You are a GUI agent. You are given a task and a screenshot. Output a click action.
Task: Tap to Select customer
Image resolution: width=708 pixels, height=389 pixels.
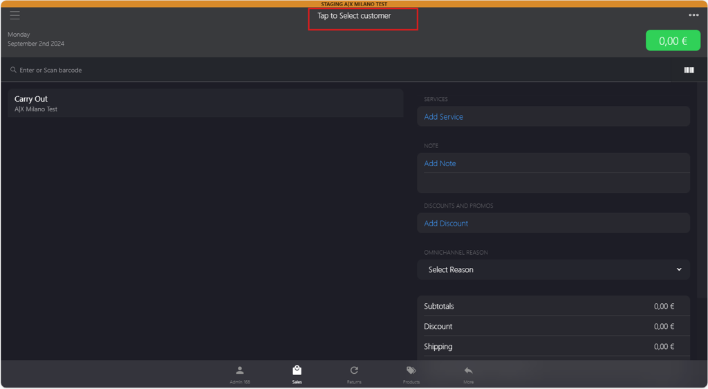tap(354, 16)
